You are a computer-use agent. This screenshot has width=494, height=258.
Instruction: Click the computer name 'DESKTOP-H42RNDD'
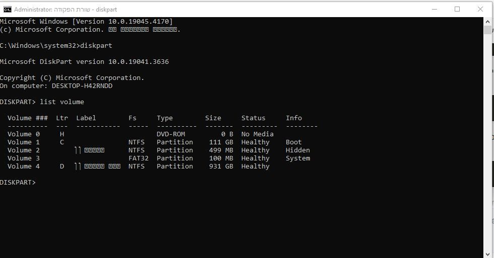82,86
